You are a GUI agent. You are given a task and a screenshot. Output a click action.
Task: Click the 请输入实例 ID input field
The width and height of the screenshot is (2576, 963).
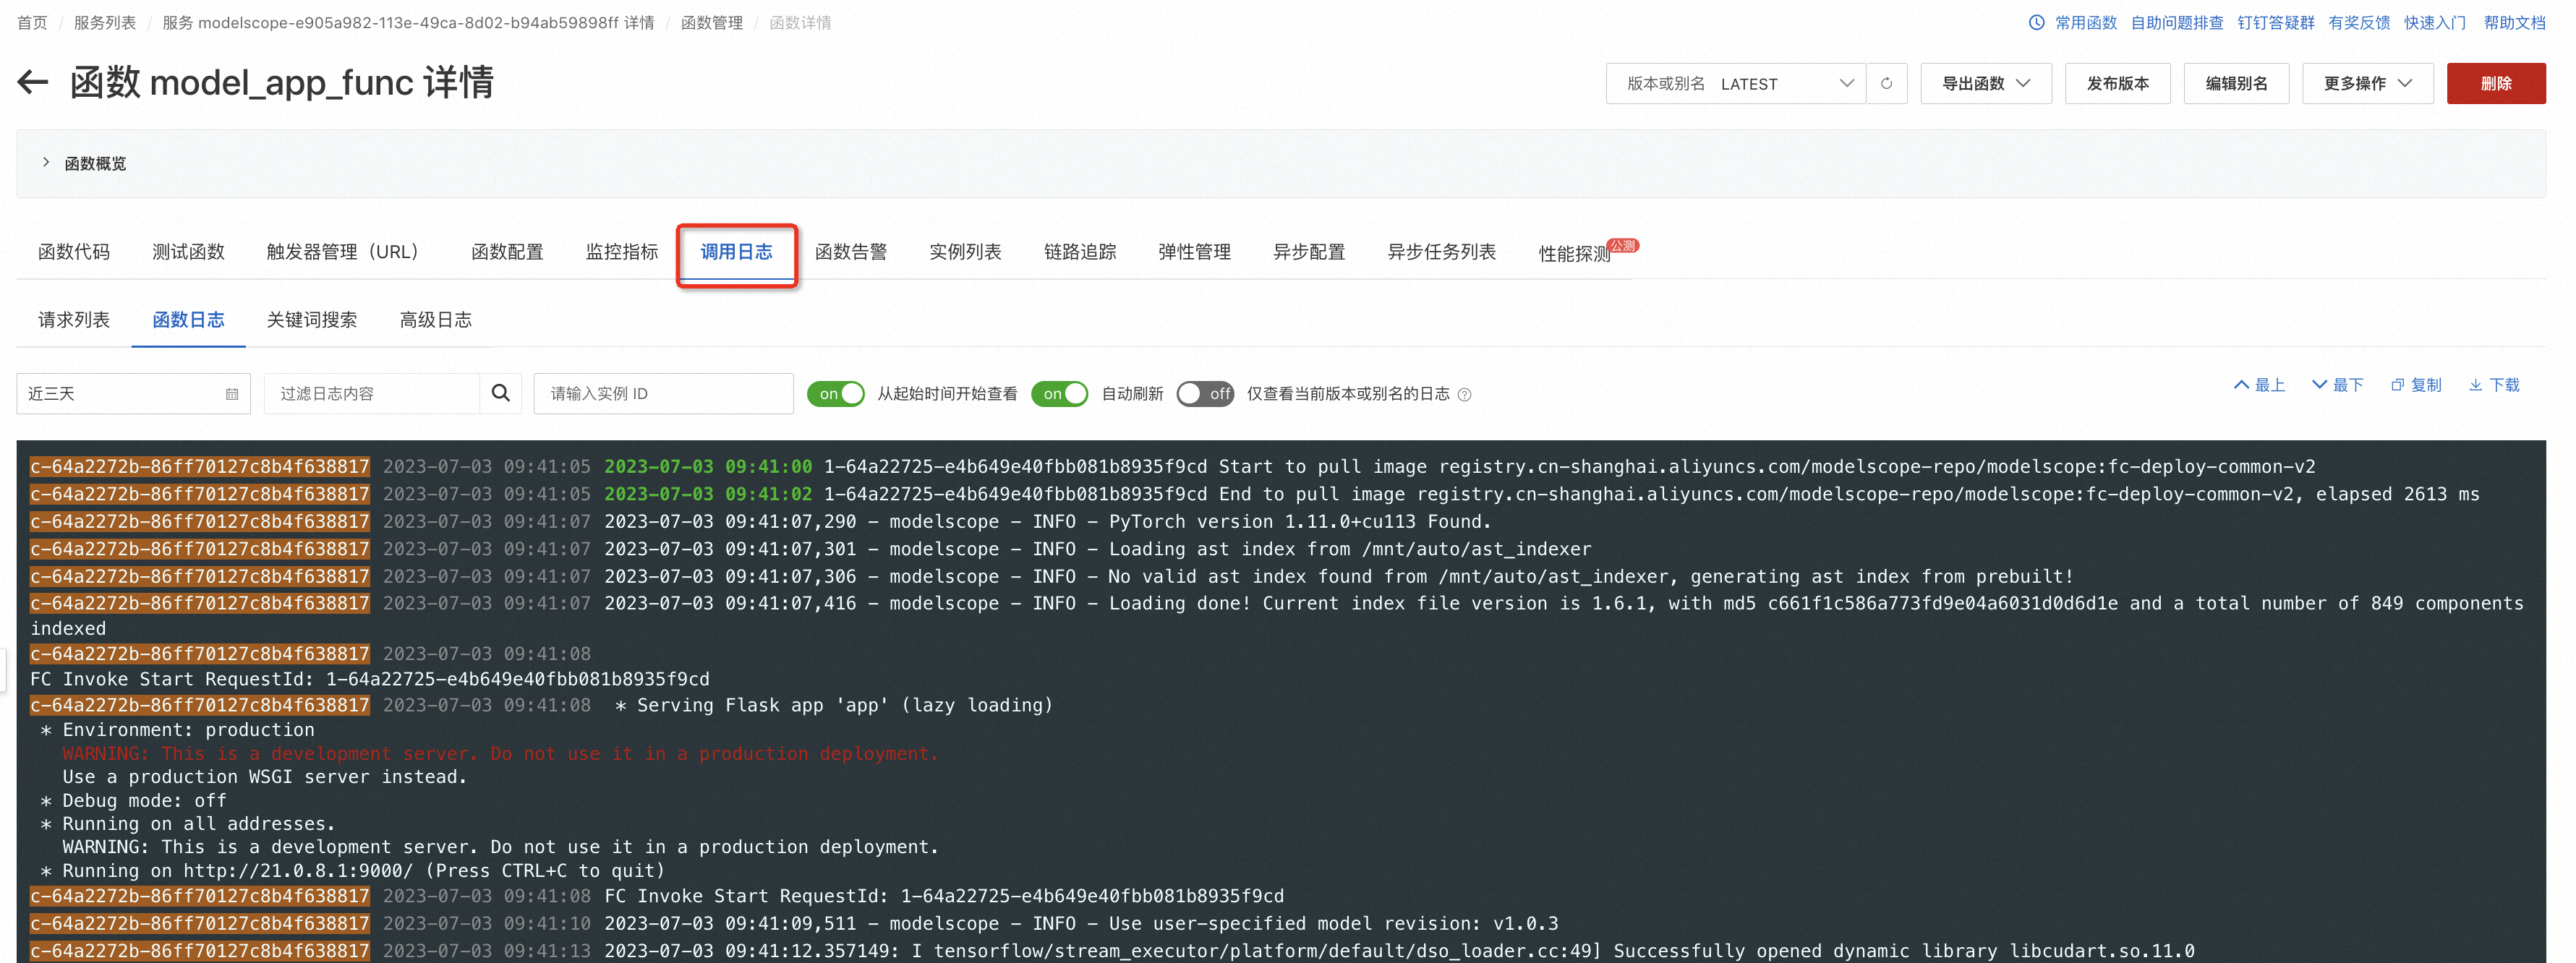pos(663,394)
